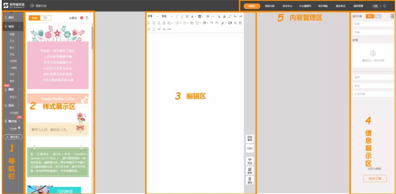The width and height of the screenshot is (396, 194).
Task: Click the preview eye button
Action: (x=250, y=161)
